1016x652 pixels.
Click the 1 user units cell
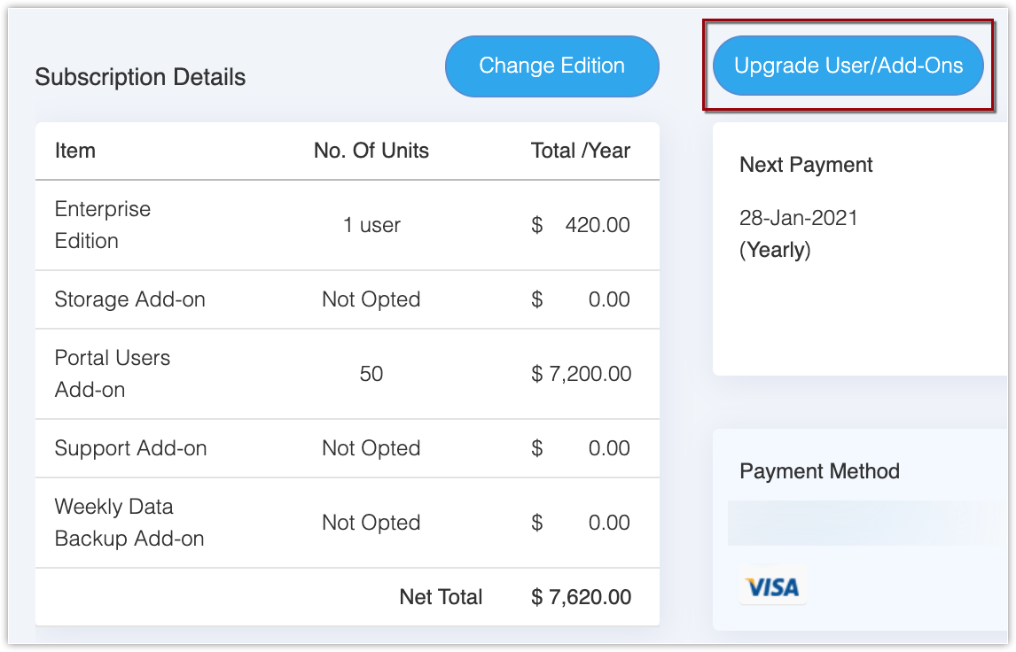point(371,225)
